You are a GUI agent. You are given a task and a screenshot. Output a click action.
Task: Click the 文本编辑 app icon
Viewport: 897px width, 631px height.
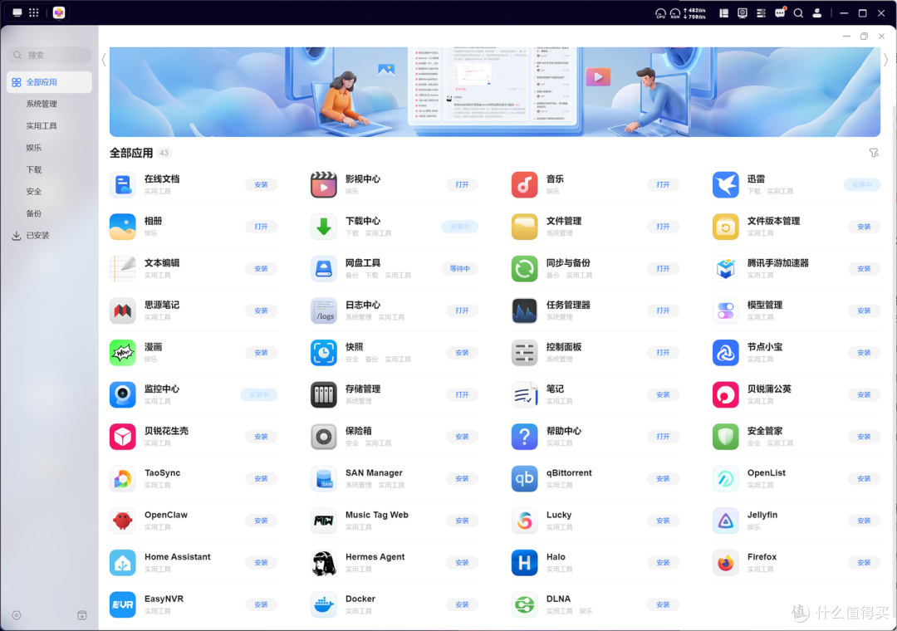point(122,269)
